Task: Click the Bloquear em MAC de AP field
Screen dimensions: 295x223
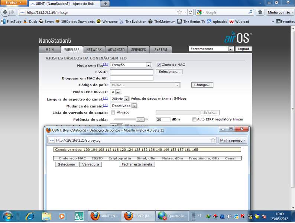Action: tap(132, 78)
